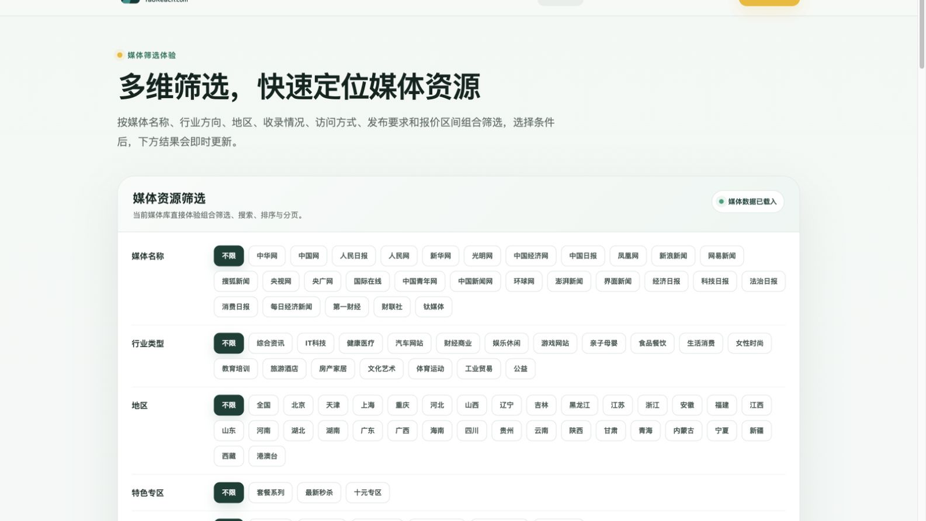Filter industry by 财经商业
The height and width of the screenshot is (521, 926).
tap(458, 343)
